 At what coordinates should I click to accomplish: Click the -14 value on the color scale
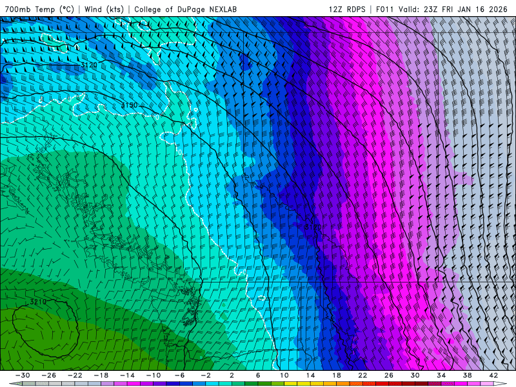[127, 375]
